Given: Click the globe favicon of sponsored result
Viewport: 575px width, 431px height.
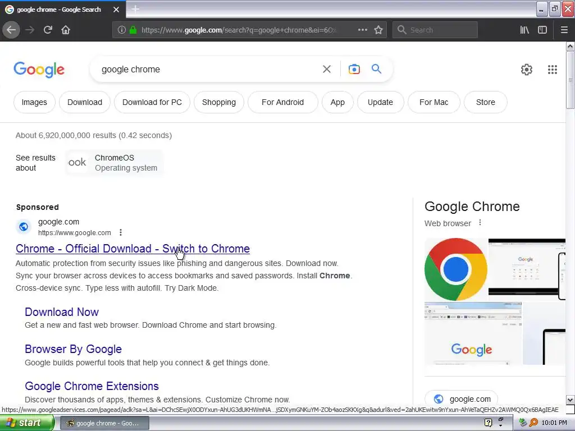Looking at the screenshot, I should click(24, 227).
